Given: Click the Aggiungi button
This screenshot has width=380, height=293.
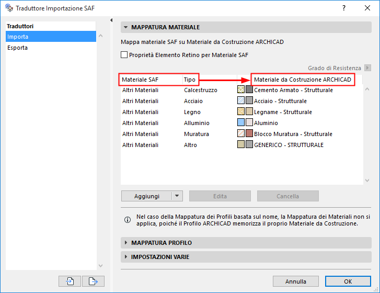Looking at the screenshot, I should click(x=147, y=196).
